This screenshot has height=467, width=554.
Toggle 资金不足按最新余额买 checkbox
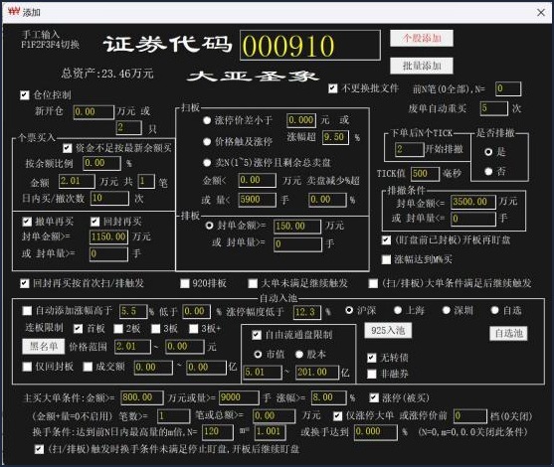(x=67, y=148)
